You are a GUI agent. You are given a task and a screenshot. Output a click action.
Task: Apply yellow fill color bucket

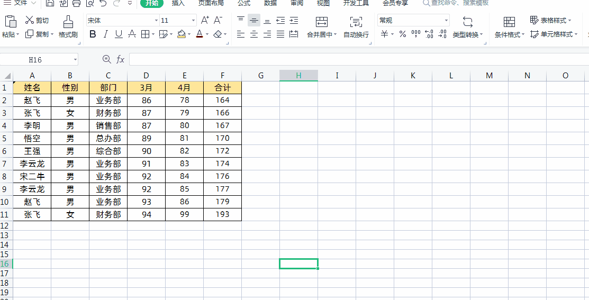pyautogui.click(x=182, y=34)
